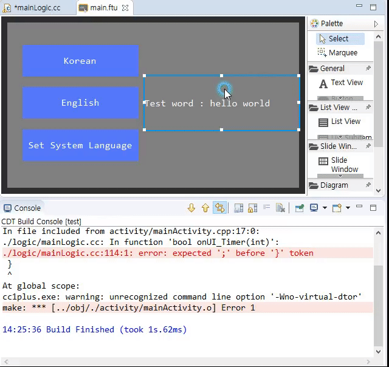
Task: Click the 'In file included from' line
Action: 131,232
